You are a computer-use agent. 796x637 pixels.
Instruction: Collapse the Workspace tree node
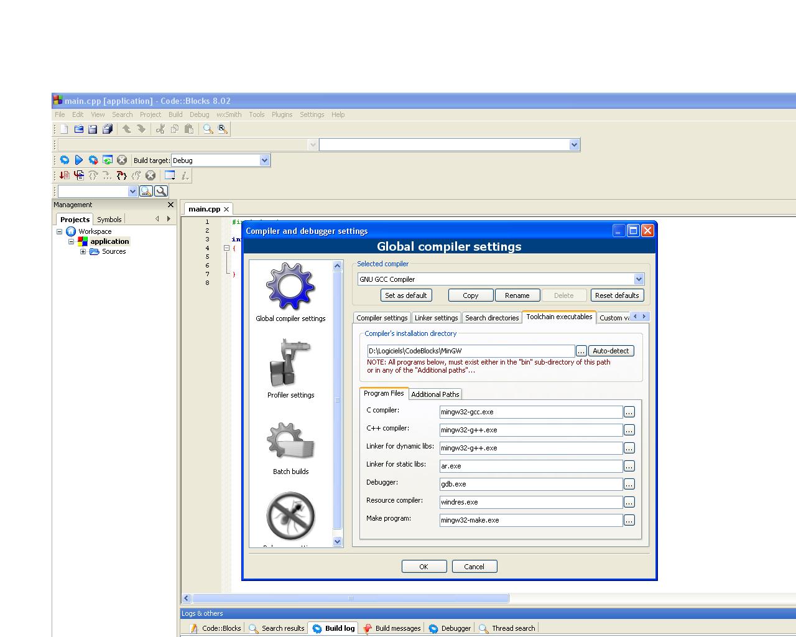(60, 231)
